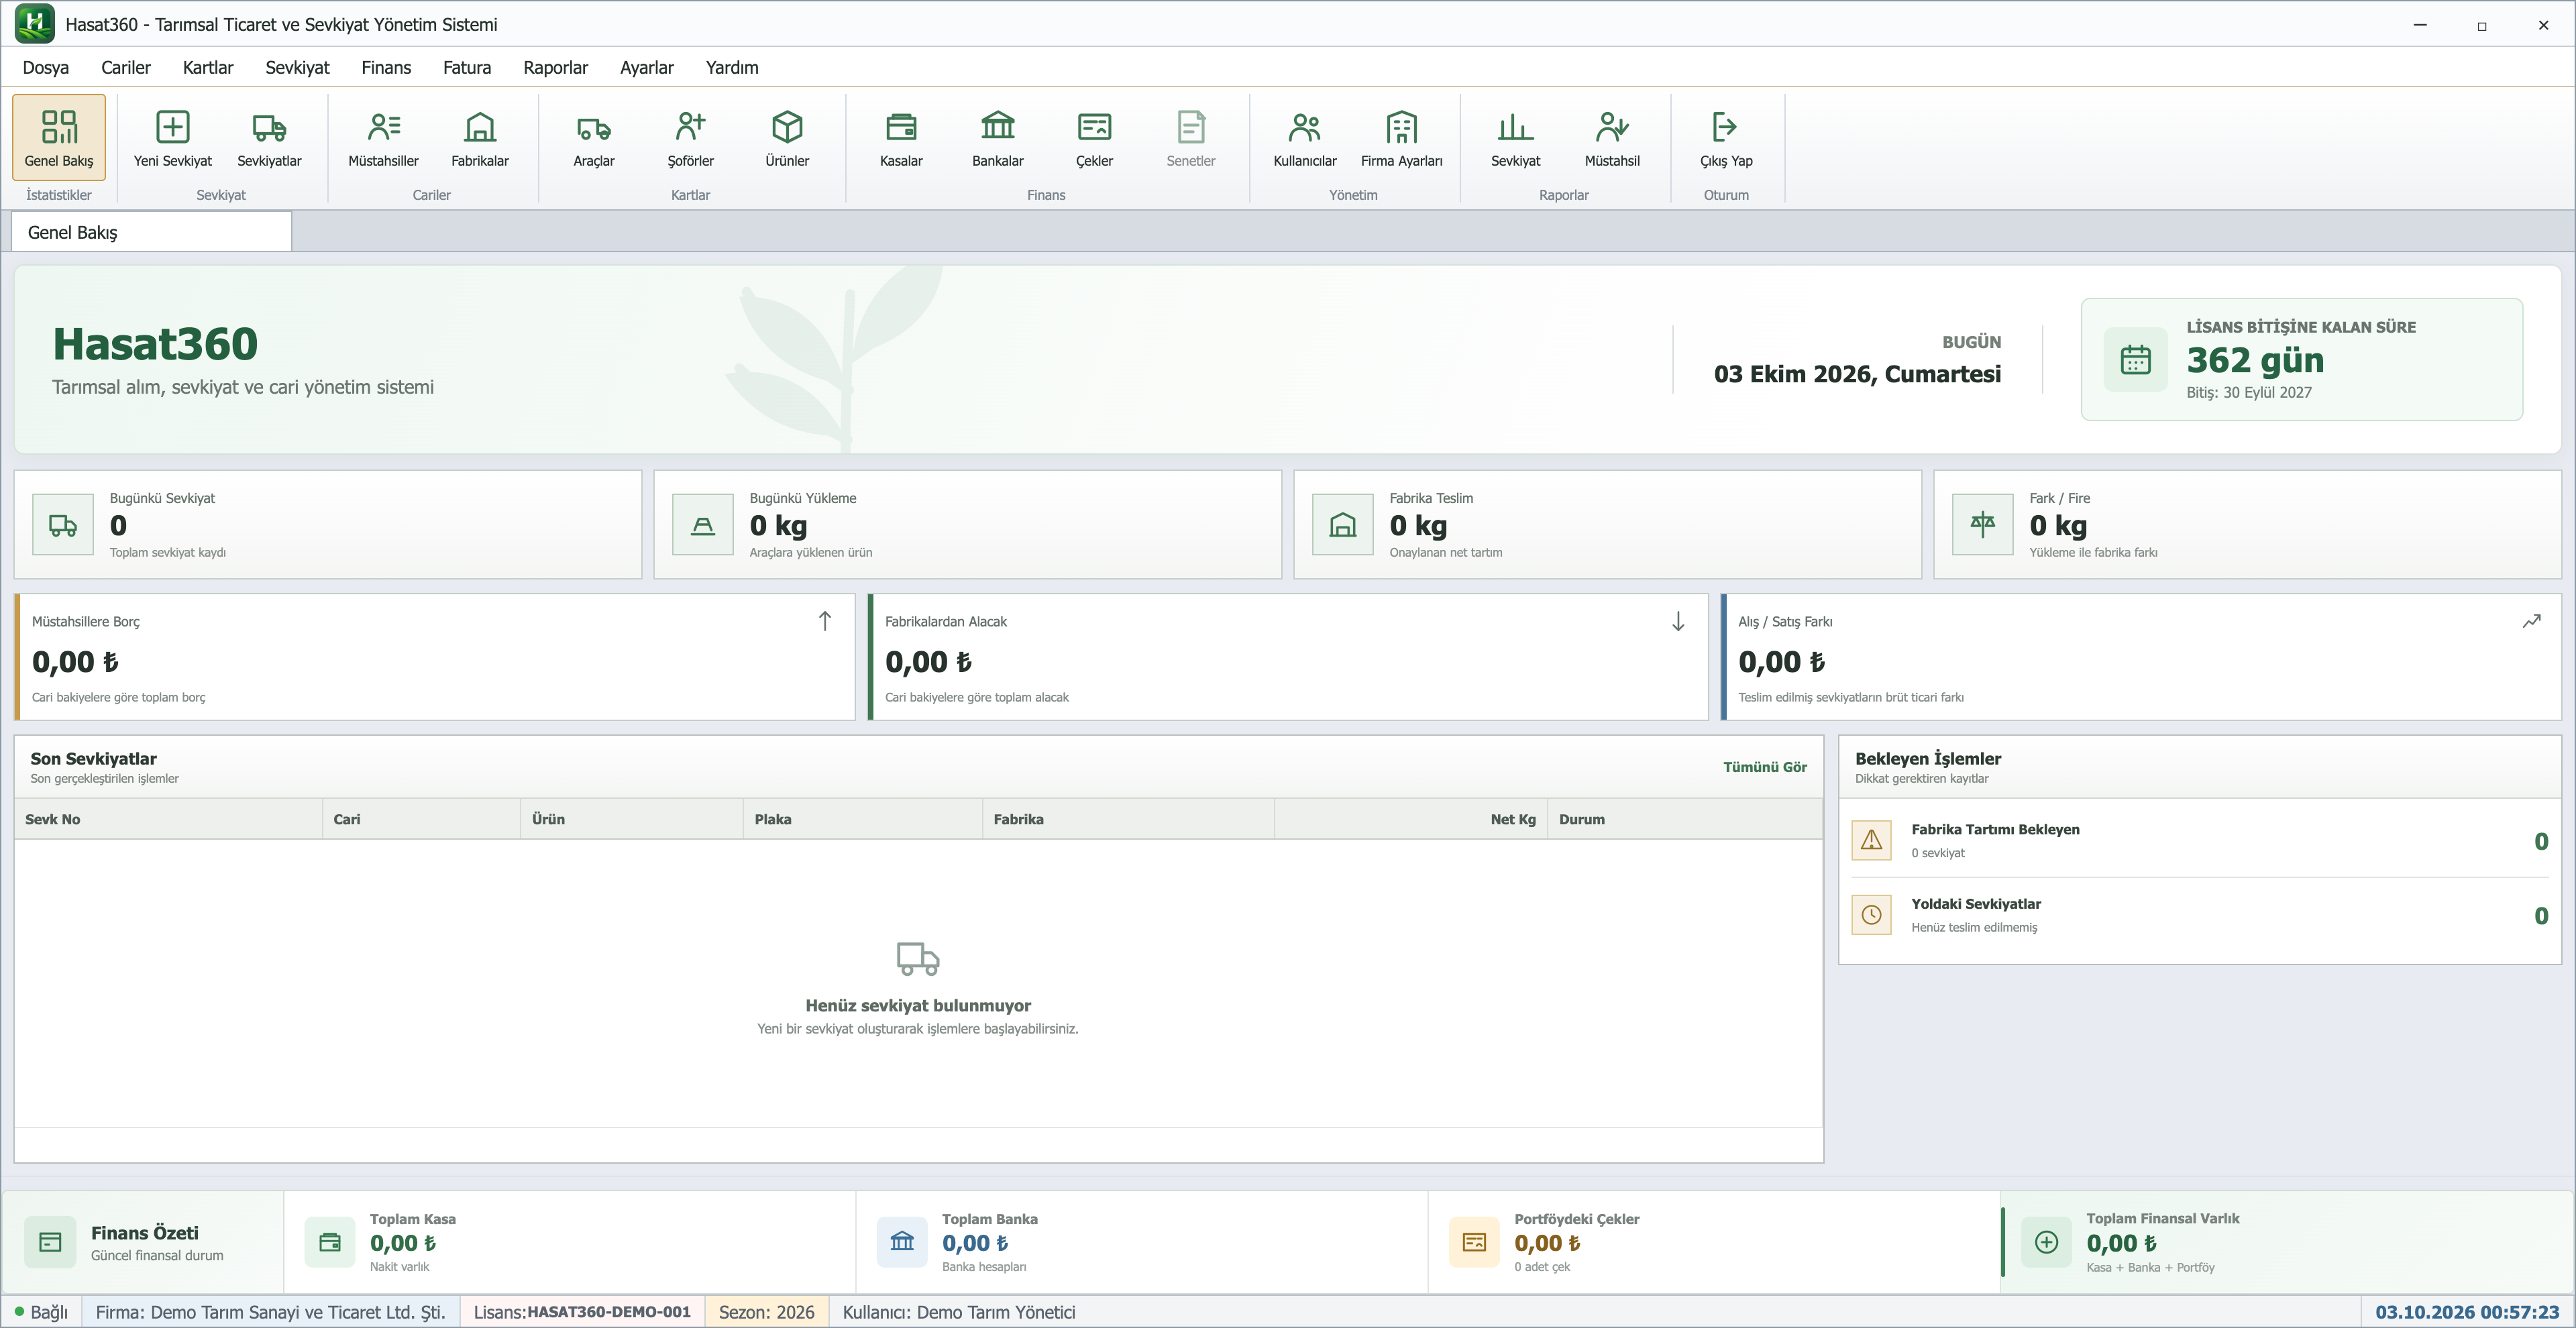This screenshot has width=2576, height=1328.
Task: Open the Müstahsiller list
Action: [x=383, y=137]
